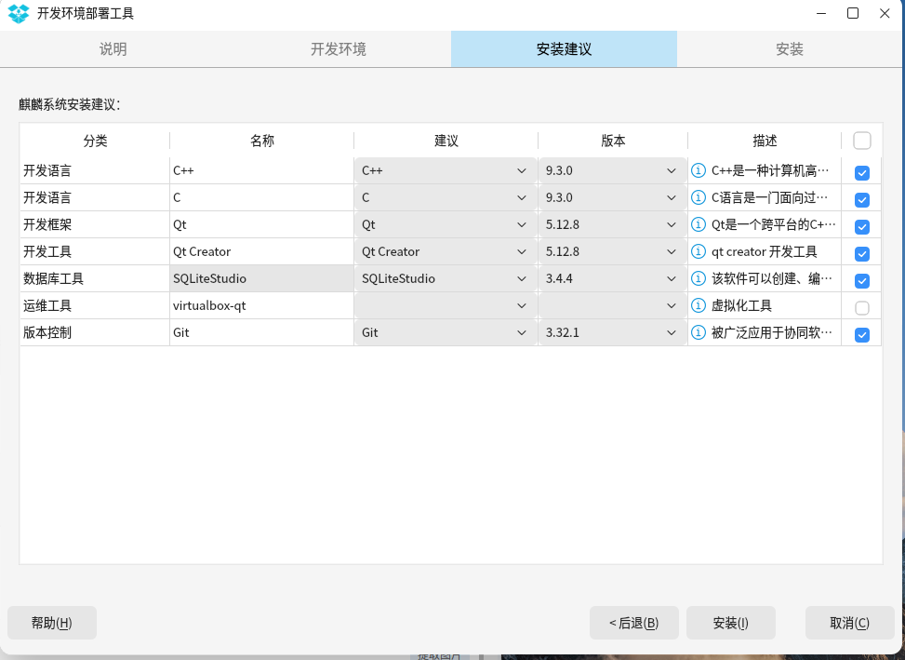Enable the virtualbox-qt row checkbox
905x660 pixels.
[x=861, y=308]
